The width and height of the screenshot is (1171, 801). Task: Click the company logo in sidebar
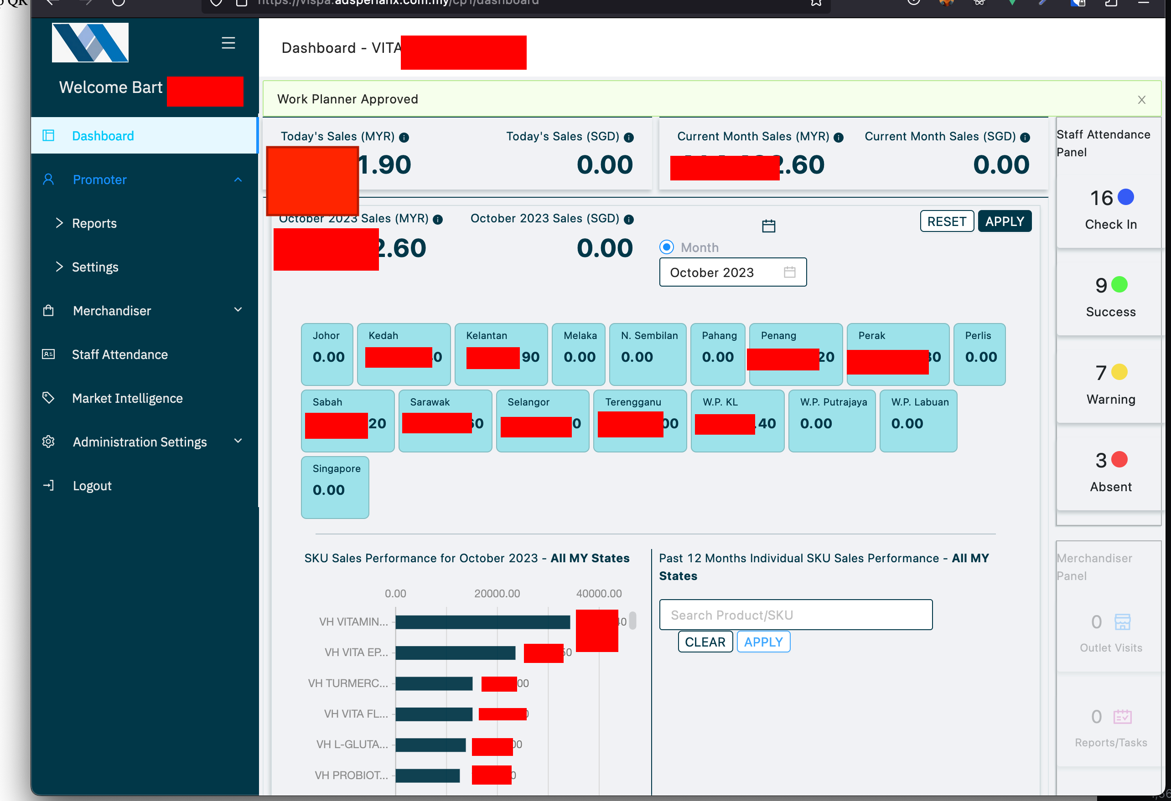click(90, 43)
